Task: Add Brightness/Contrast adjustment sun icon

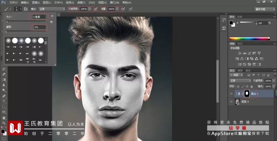Action: 239,53
